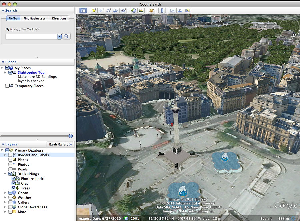Click the Email envelope toolbar icon
This screenshot has height=221, width=300.
pyautogui.click(x=173, y=11)
